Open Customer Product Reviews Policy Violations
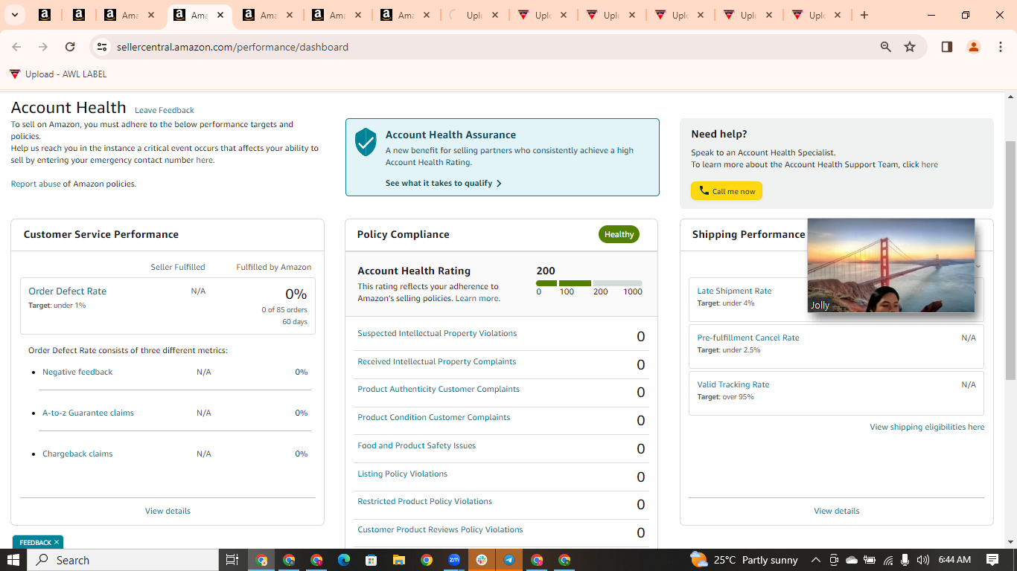This screenshot has width=1017, height=571. [440, 529]
